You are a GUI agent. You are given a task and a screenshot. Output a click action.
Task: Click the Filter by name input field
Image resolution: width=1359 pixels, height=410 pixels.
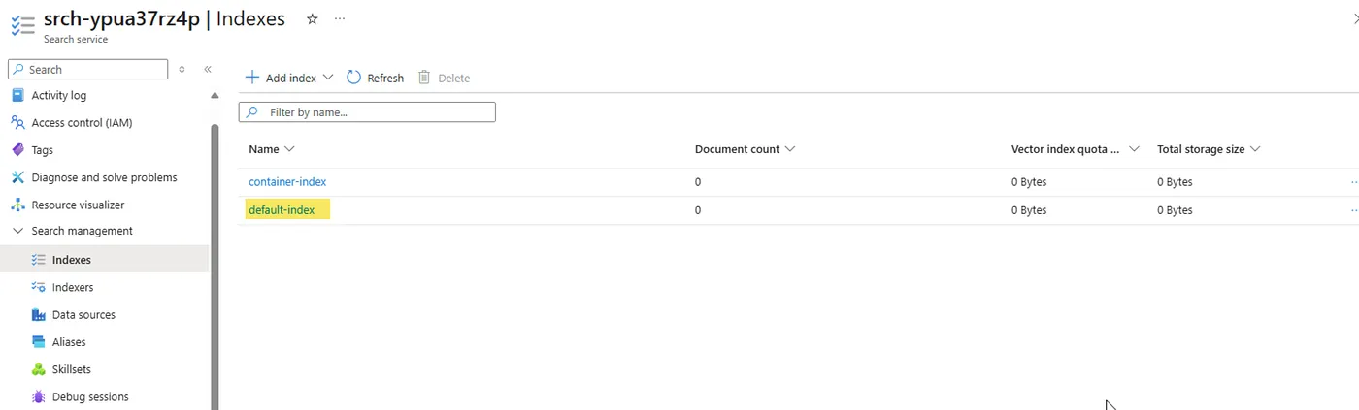coord(367,112)
